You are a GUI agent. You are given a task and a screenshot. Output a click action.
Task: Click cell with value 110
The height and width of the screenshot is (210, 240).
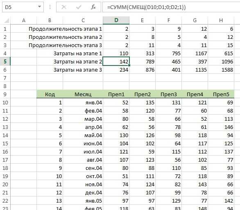click(116, 53)
